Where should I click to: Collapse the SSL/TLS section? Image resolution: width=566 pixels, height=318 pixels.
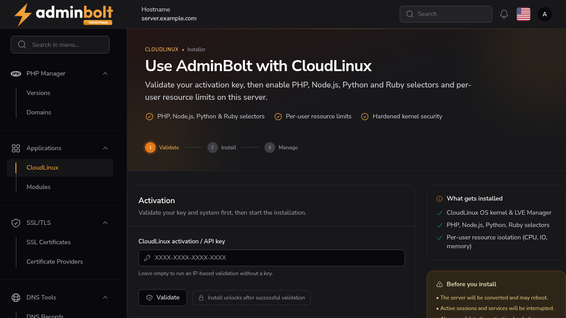(x=105, y=223)
